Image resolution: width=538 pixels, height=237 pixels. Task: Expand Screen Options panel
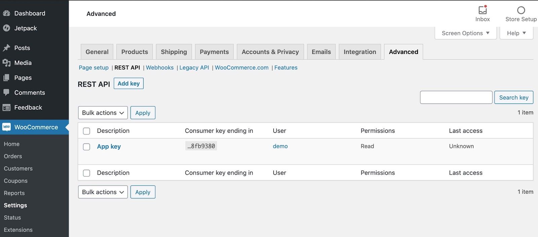coord(465,33)
